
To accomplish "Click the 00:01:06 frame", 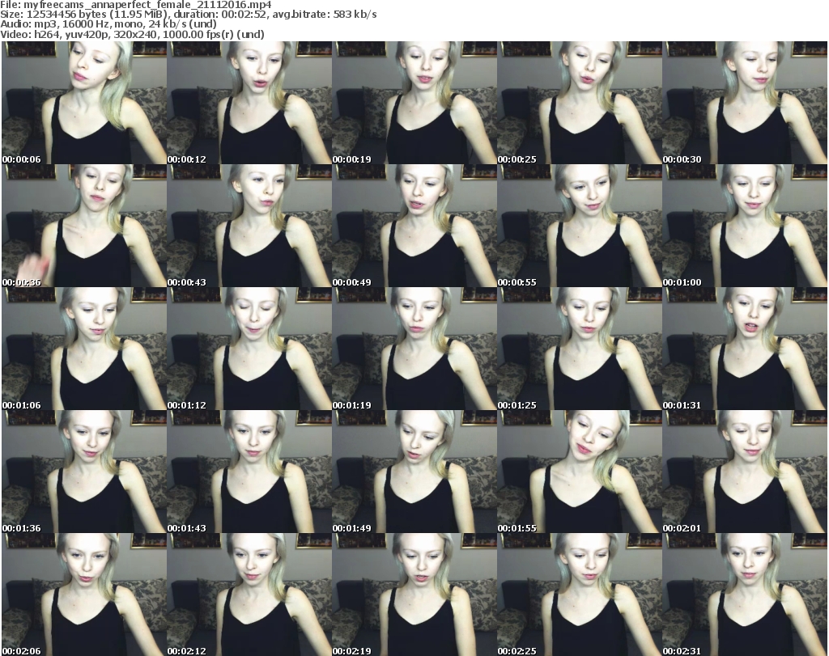I will tap(84, 349).
